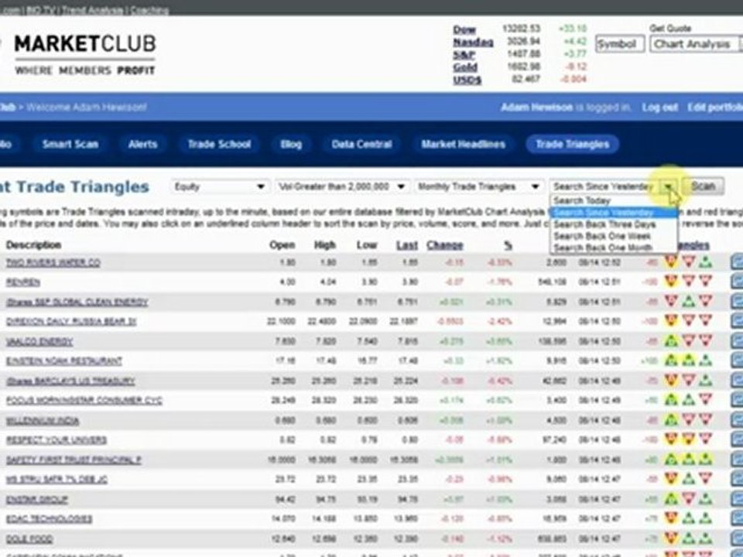Open DIREXION DAILY RUSSIA BEAR 3X link
The image size is (743, 557).
[71, 321]
